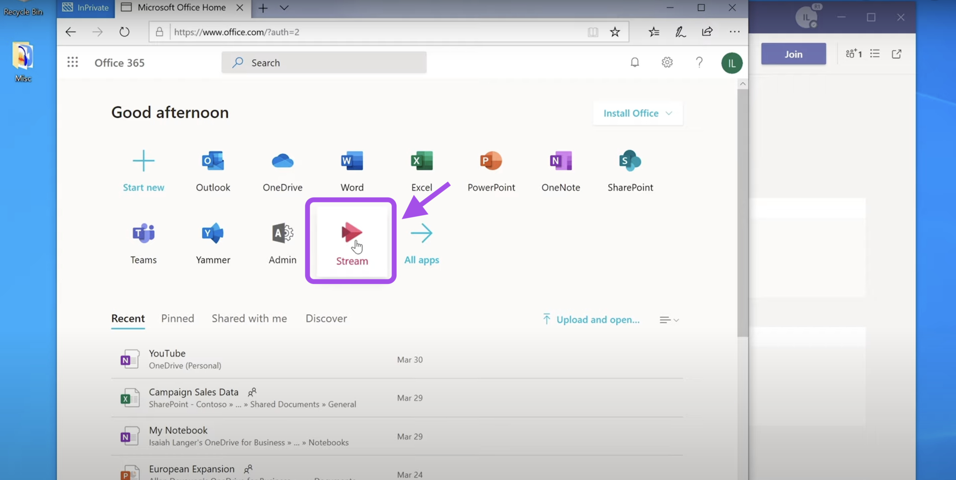Click the Office 365 title link
956x480 pixels.
(119, 63)
